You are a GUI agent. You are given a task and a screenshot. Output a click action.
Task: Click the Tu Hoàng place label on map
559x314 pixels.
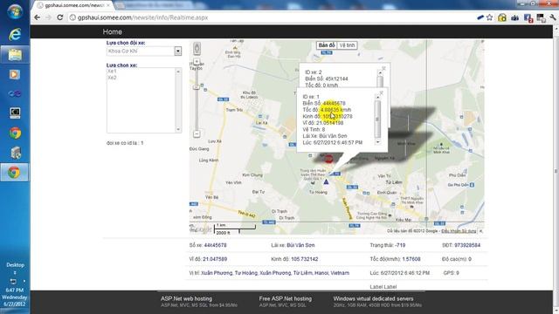point(318,192)
